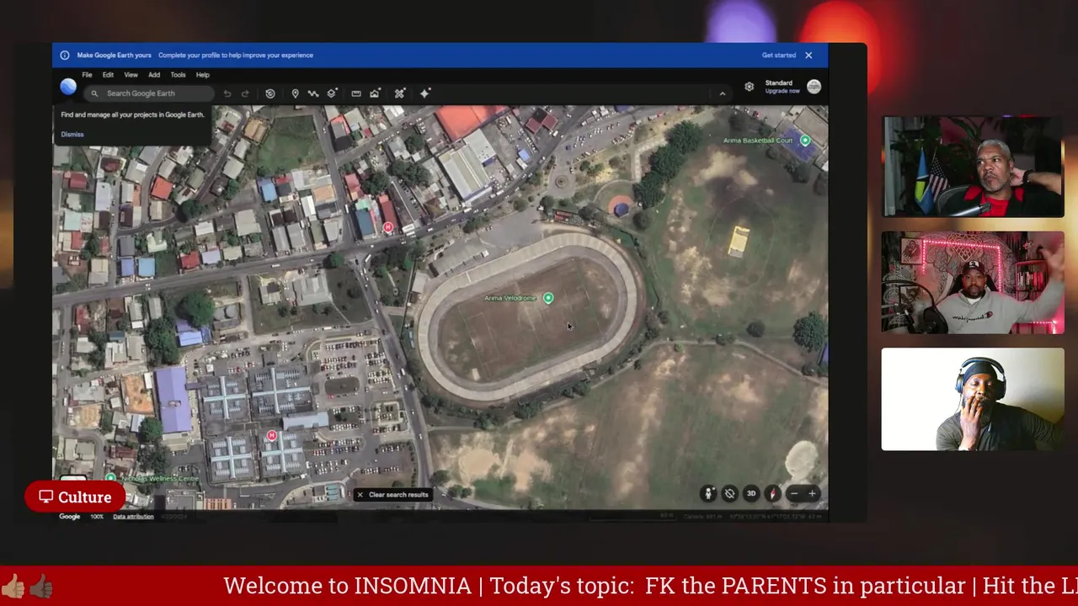Screen dimensions: 1078x606
Task: Open the File menu
Action: click(x=87, y=75)
